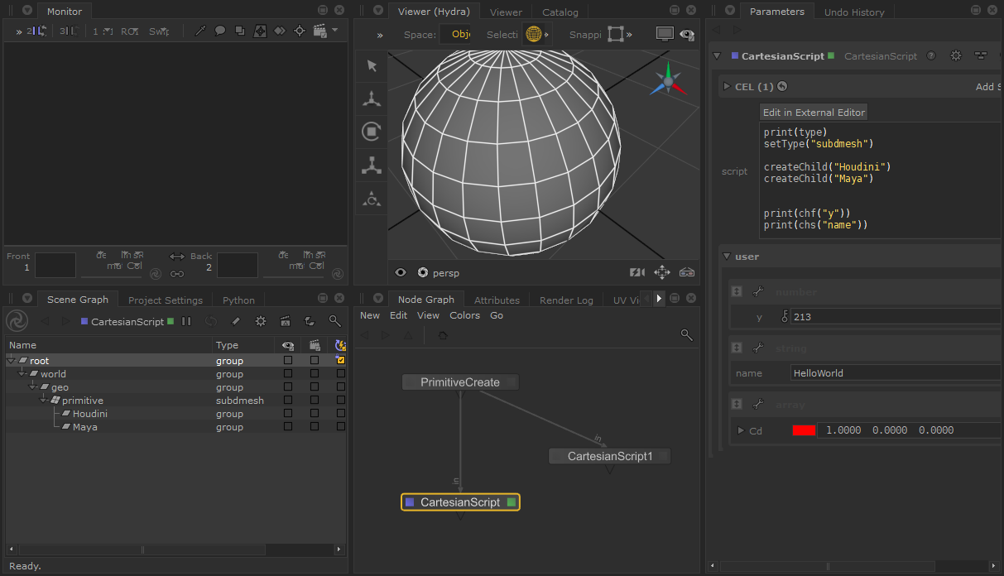Click the swap front and back arrow

(x=177, y=257)
